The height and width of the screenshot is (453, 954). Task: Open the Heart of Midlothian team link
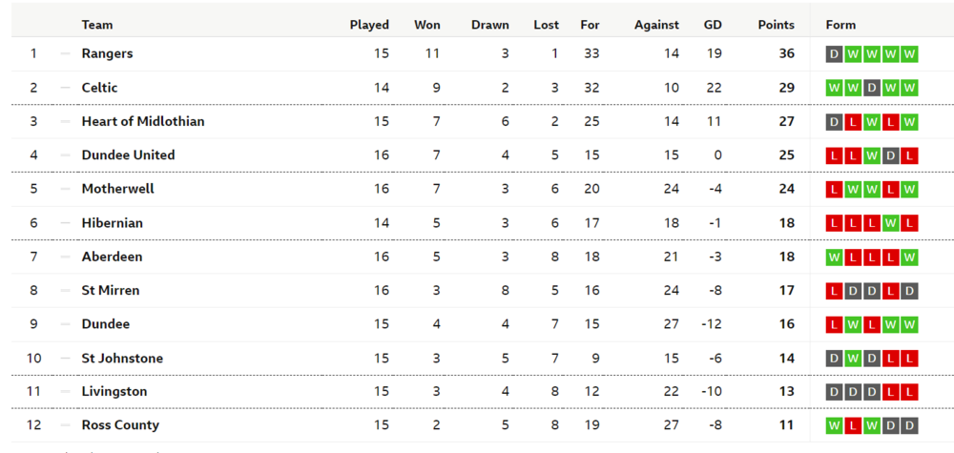click(x=143, y=121)
